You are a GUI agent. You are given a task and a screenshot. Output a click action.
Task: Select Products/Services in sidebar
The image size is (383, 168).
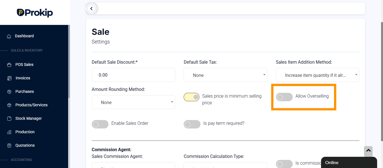point(31,105)
